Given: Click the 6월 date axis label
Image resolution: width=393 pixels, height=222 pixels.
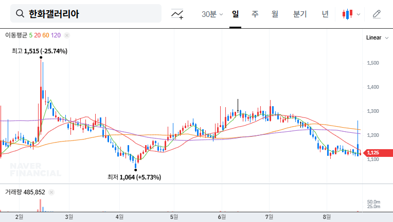Looking at the screenshot, I should (x=222, y=217).
